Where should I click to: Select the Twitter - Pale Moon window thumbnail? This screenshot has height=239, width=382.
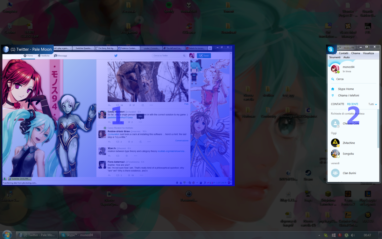[117, 115]
